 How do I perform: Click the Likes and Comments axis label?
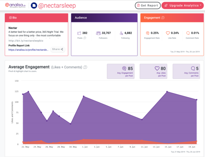(12, 112)
